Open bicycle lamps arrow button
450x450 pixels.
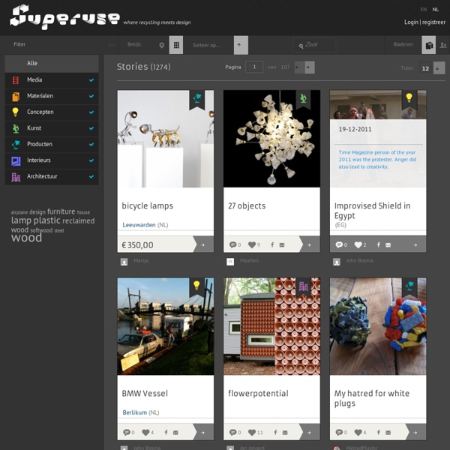coord(203,244)
